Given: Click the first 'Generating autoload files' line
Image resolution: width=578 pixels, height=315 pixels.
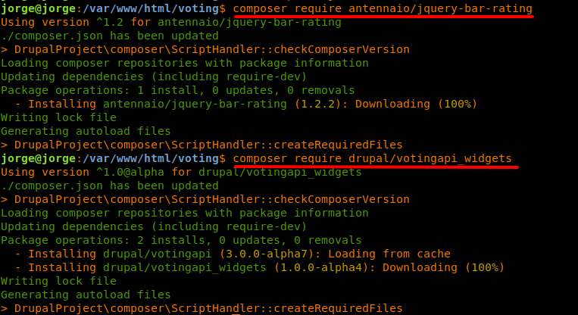Looking at the screenshot, I should (86, 131).
